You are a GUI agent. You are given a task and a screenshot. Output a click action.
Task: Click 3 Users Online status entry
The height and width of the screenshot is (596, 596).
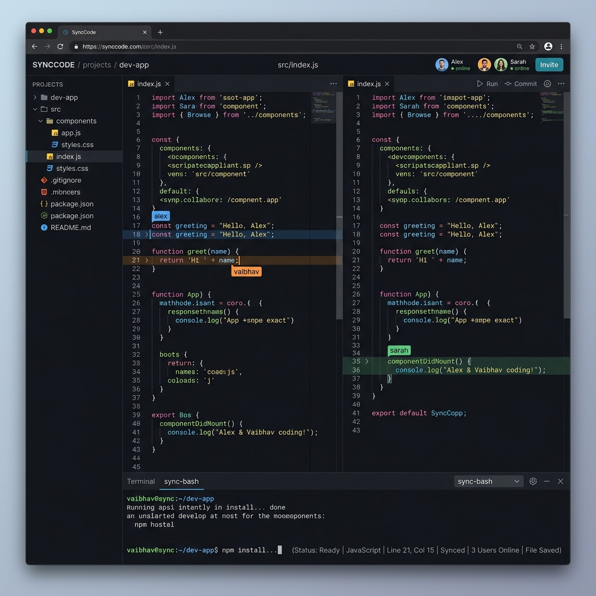click(x=495, y=550)
